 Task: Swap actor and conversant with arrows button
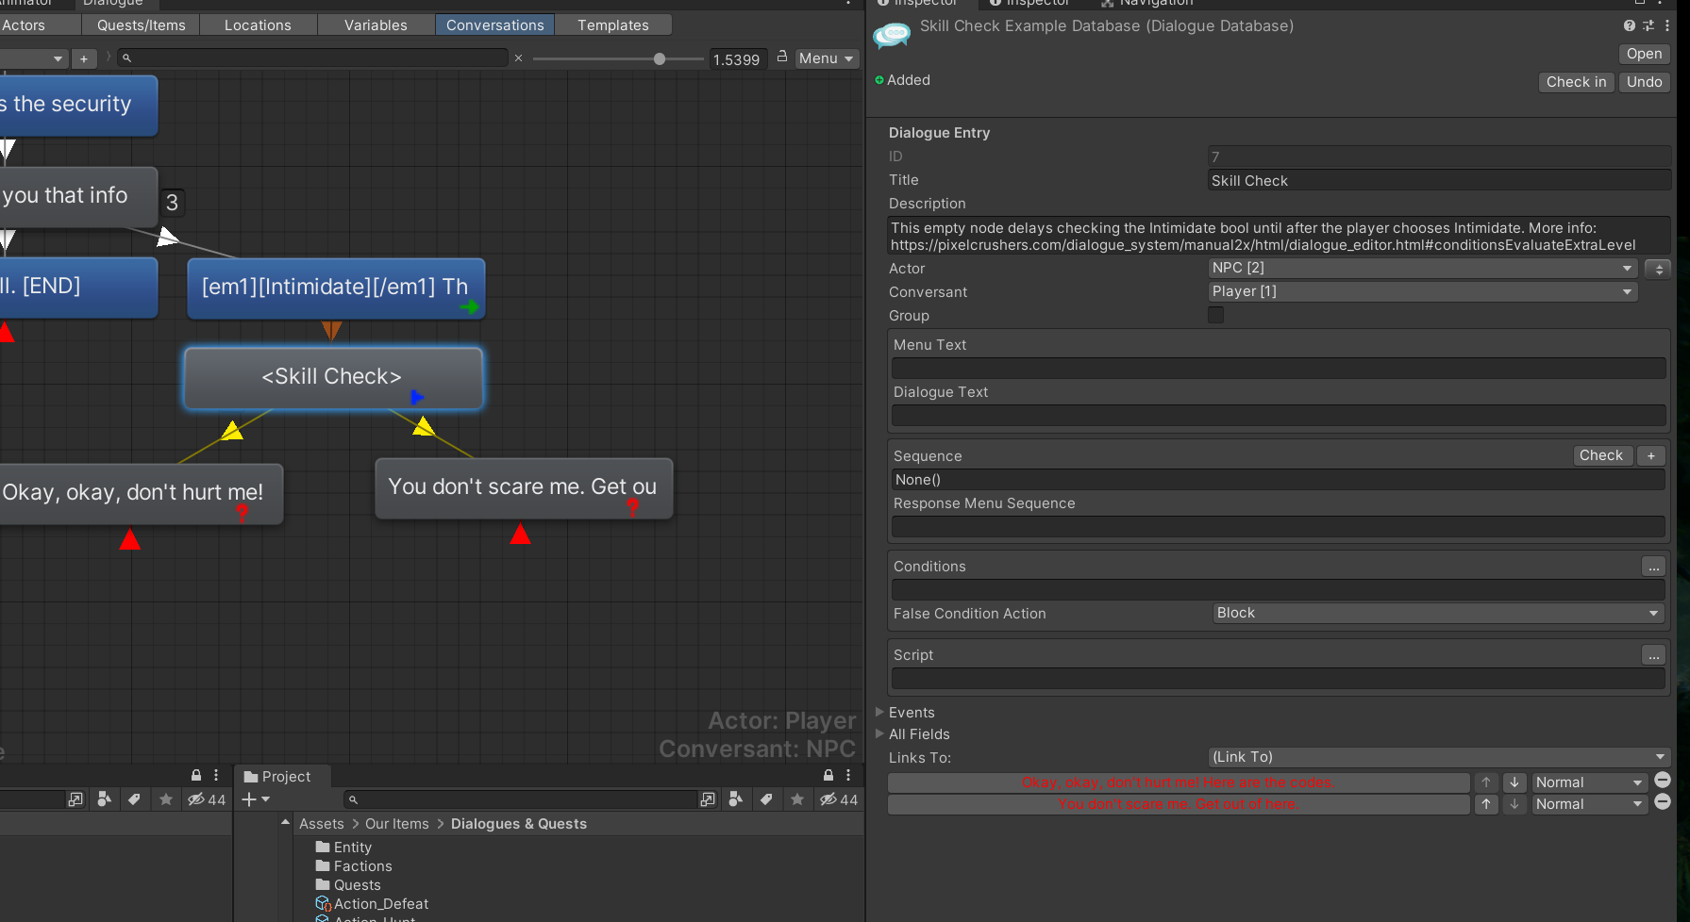[1658, 269]
